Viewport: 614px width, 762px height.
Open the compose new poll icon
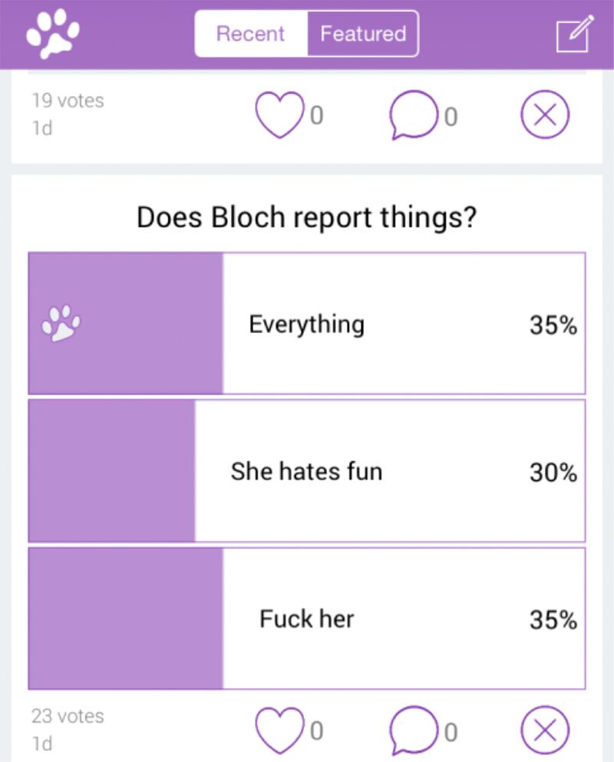[574, 34]
